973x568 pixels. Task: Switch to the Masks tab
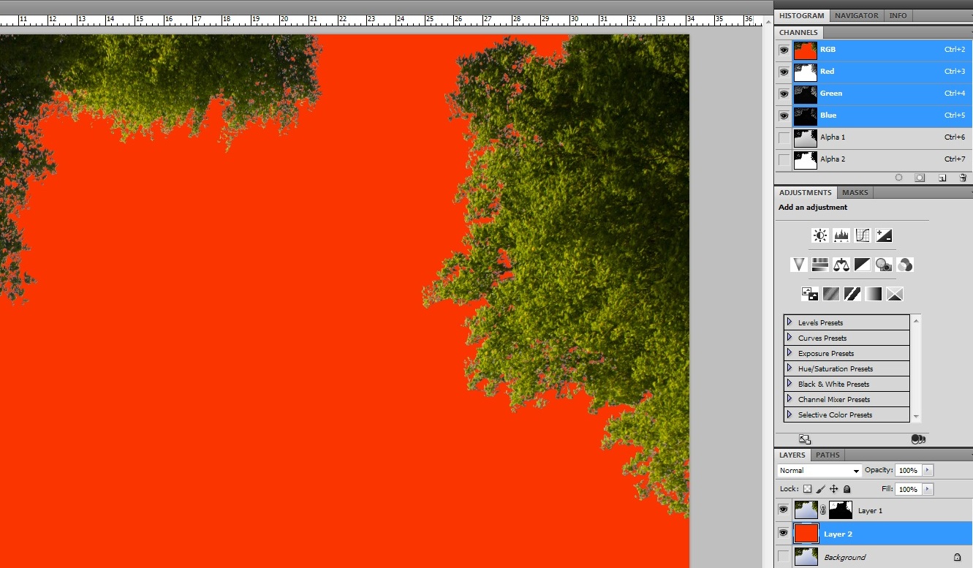pyautogui.click(x=855, y=192)
